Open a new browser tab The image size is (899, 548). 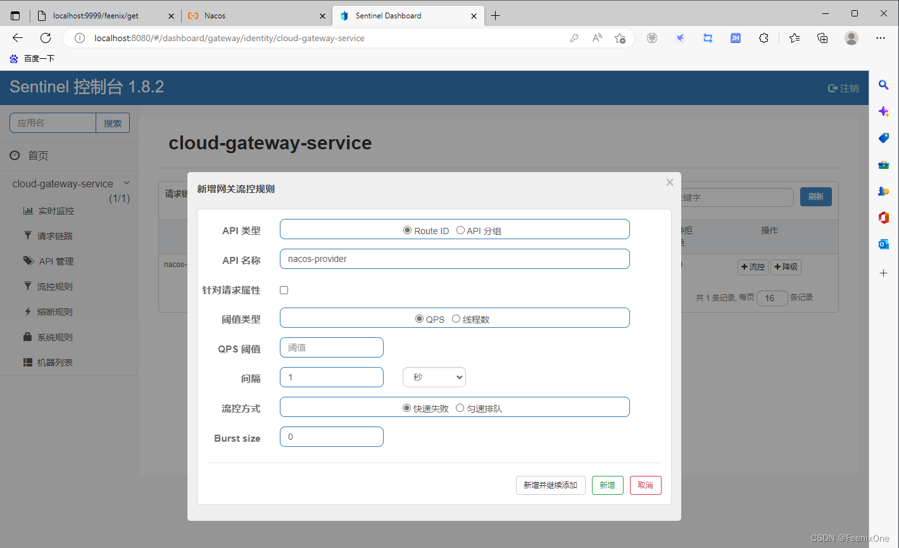pos(495,16)
